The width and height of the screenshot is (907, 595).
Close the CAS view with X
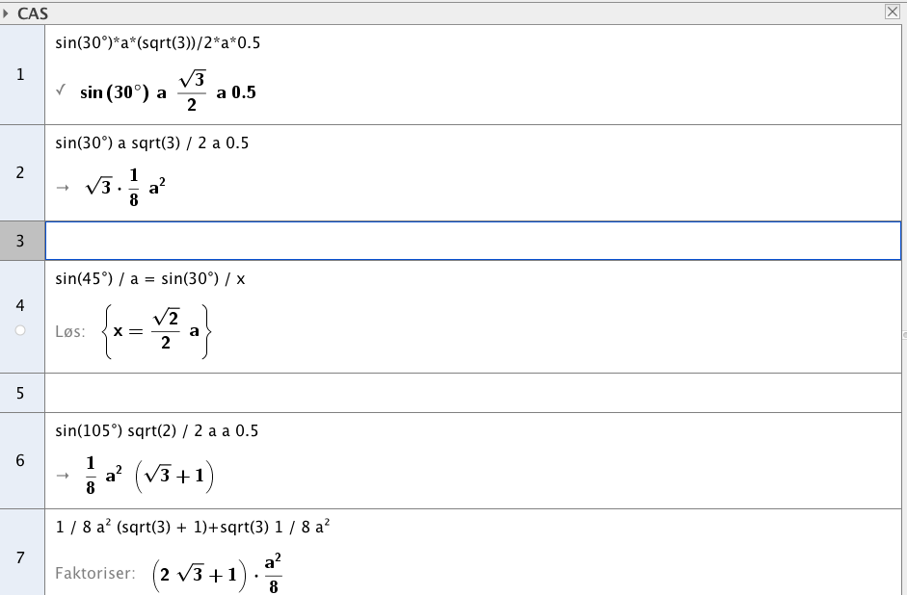pos(892,12)
